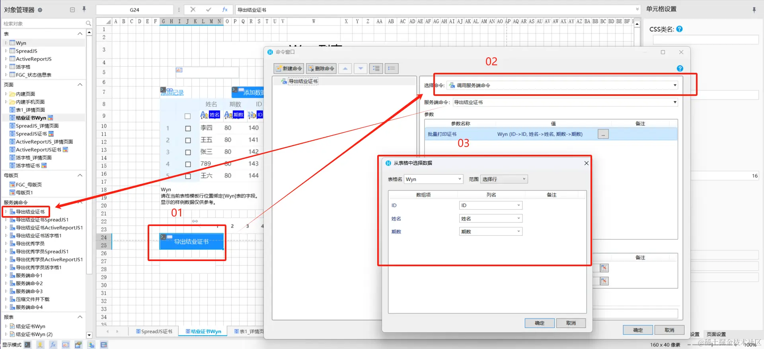The image size is (764, 349).
Task: Open the 表格名 Wyn dropdown
Action: click(433, 179)
